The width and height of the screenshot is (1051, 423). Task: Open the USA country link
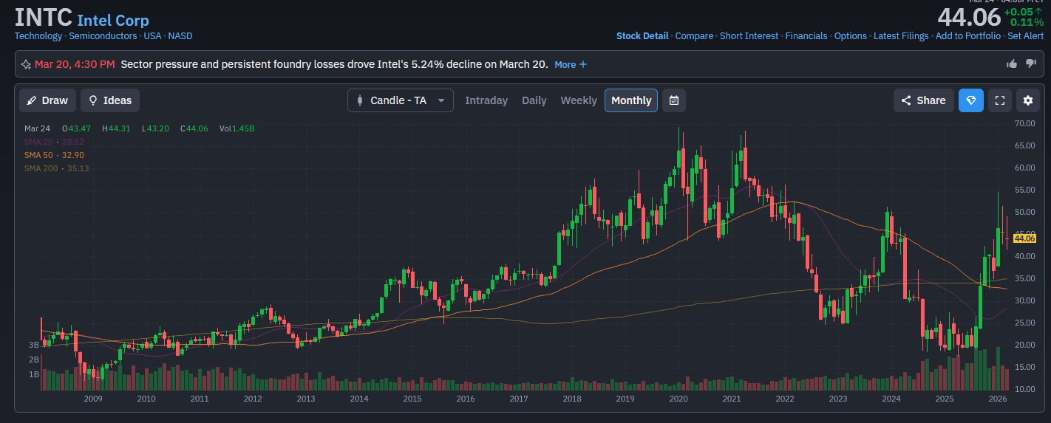pos(152,35)
